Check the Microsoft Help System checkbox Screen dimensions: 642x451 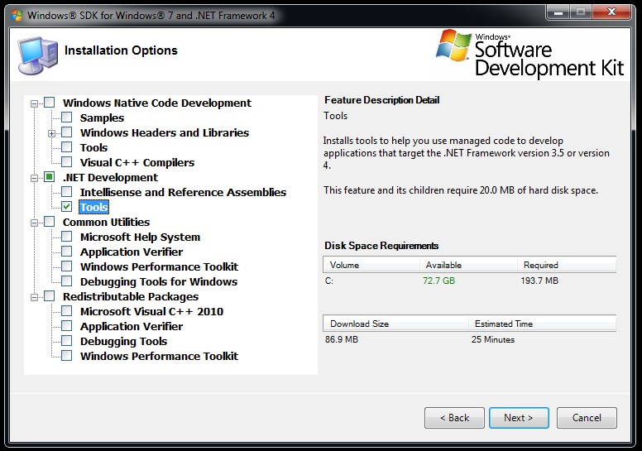click(x=67, y=237)
